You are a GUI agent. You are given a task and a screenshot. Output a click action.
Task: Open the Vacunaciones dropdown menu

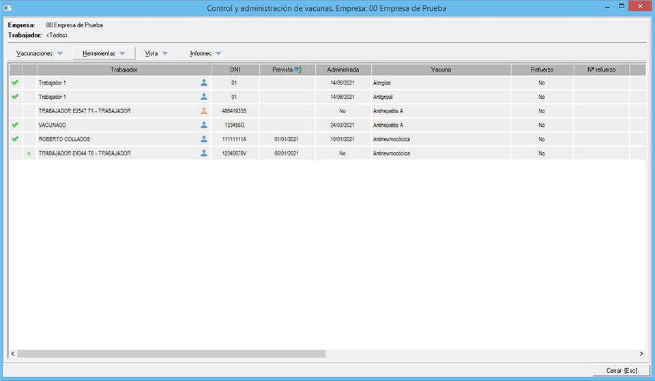(x=39, y=53)
